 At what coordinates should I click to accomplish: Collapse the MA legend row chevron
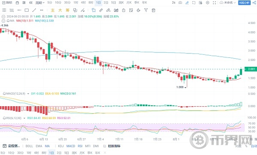[3, 21]
